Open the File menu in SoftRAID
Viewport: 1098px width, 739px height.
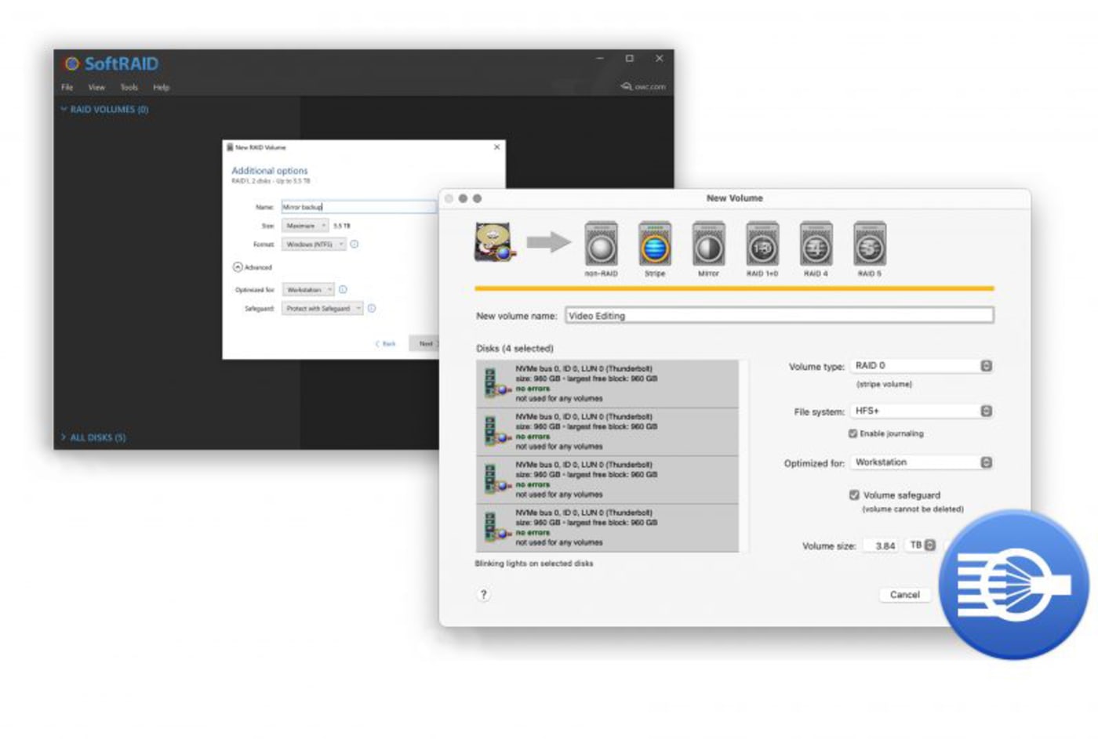tap(67, 88)
